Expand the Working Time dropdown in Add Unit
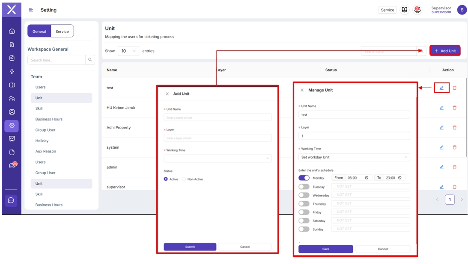This screenshot has height=264, width=468. [x=218, y=158]
